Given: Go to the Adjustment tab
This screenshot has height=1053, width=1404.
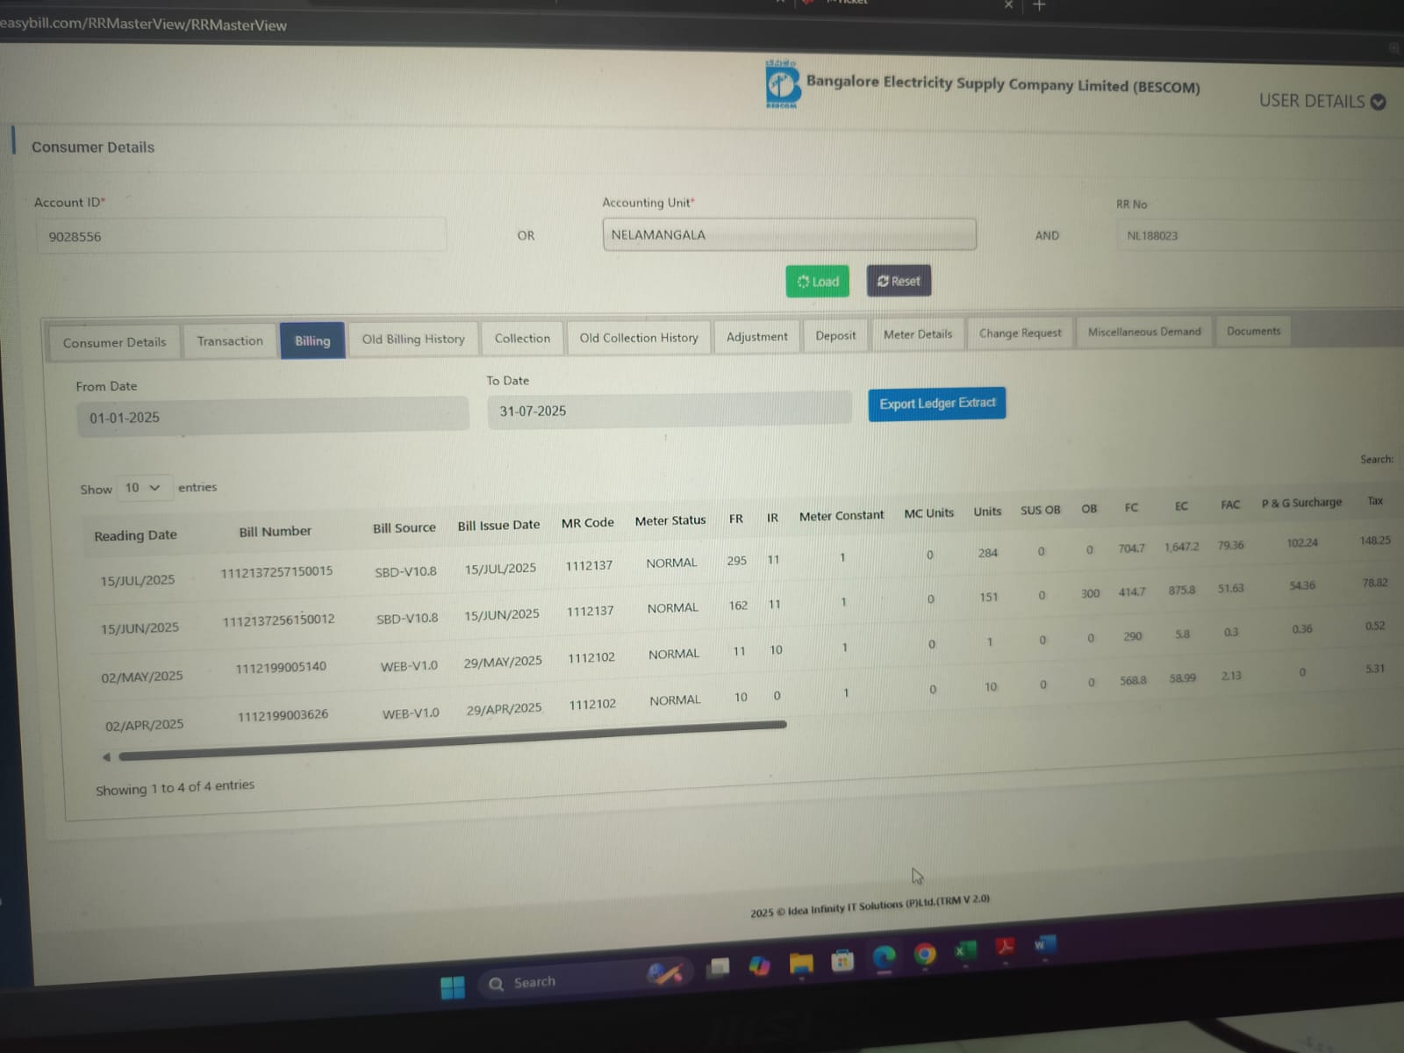Looking at the screenshot, I should pos(756,336).
